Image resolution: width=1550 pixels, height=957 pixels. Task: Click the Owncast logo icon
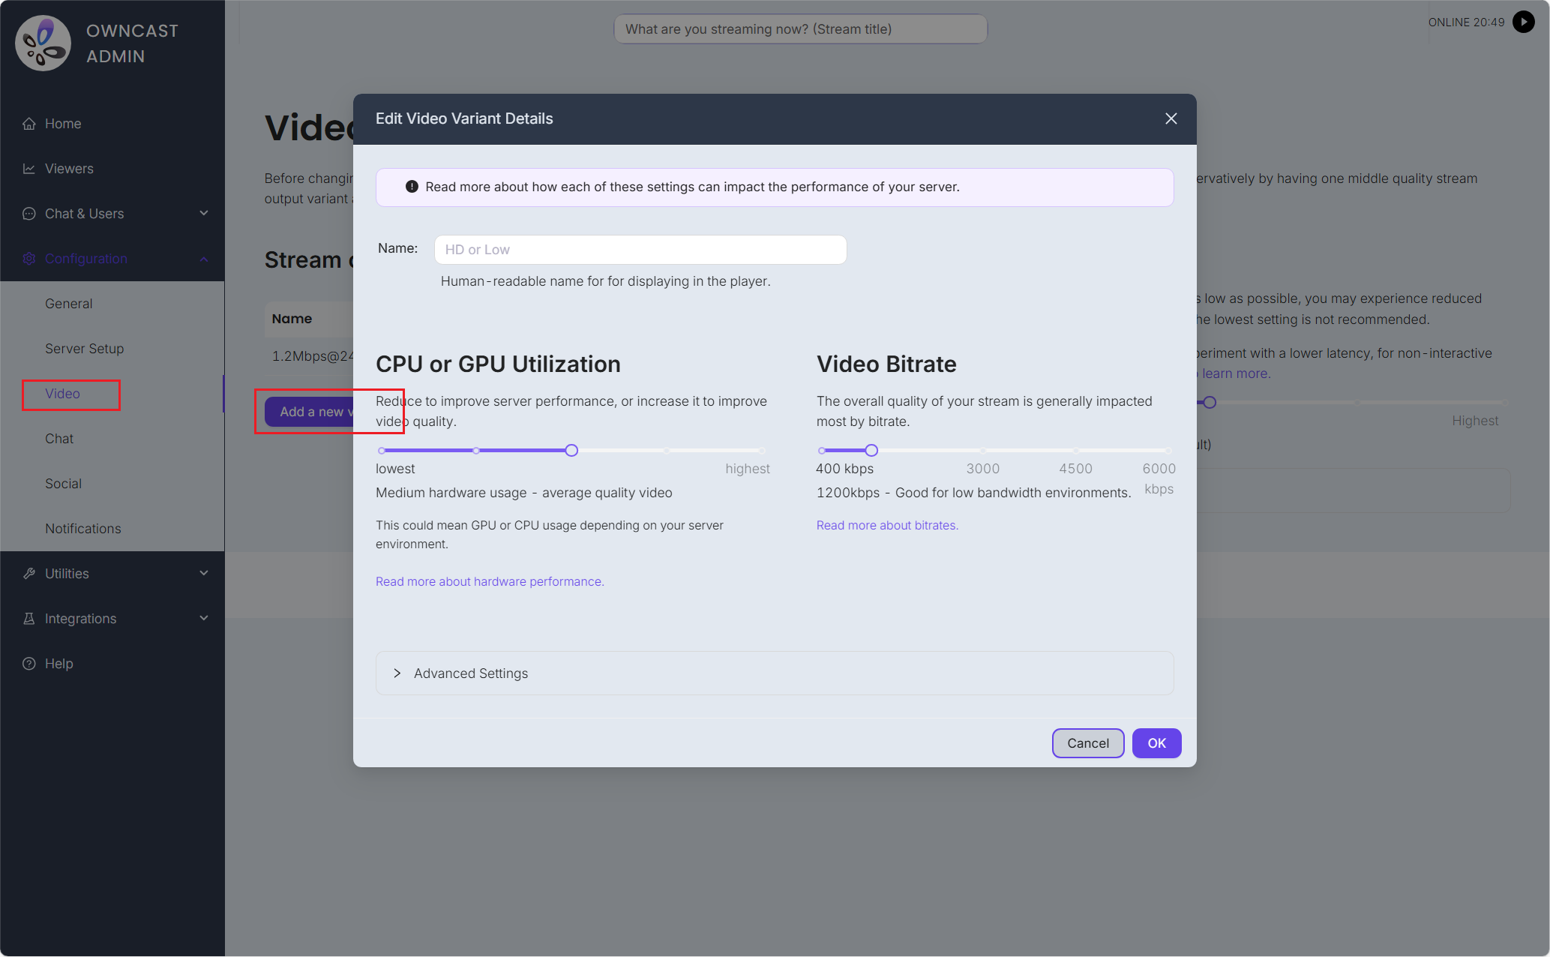43,43
